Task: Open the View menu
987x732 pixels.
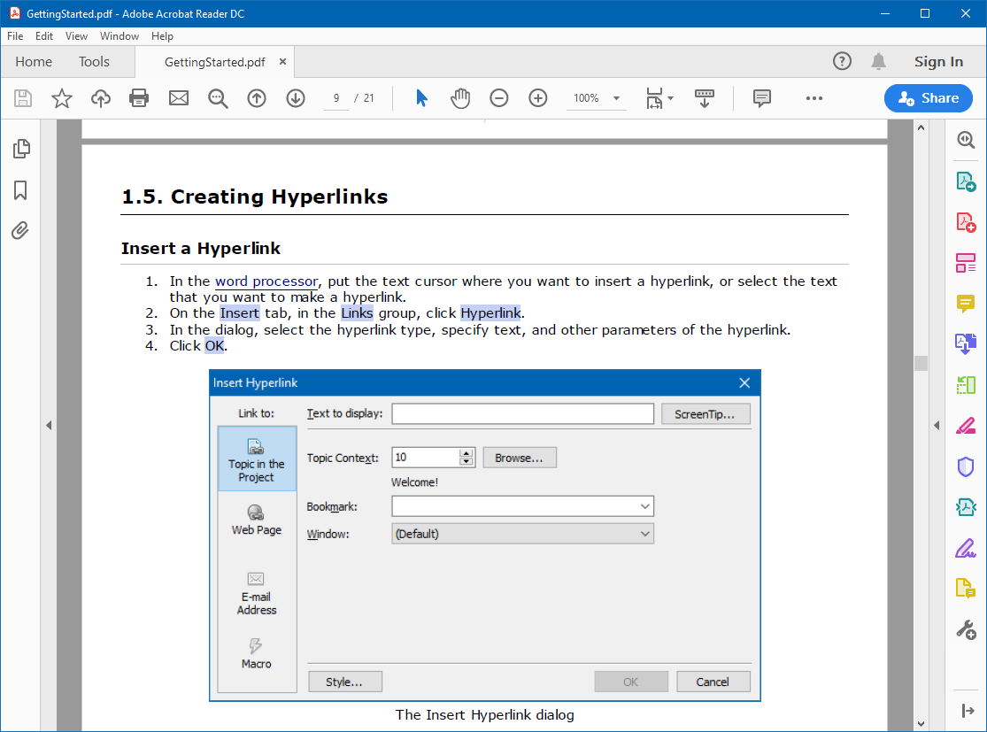Action: [x=76, y=36]
